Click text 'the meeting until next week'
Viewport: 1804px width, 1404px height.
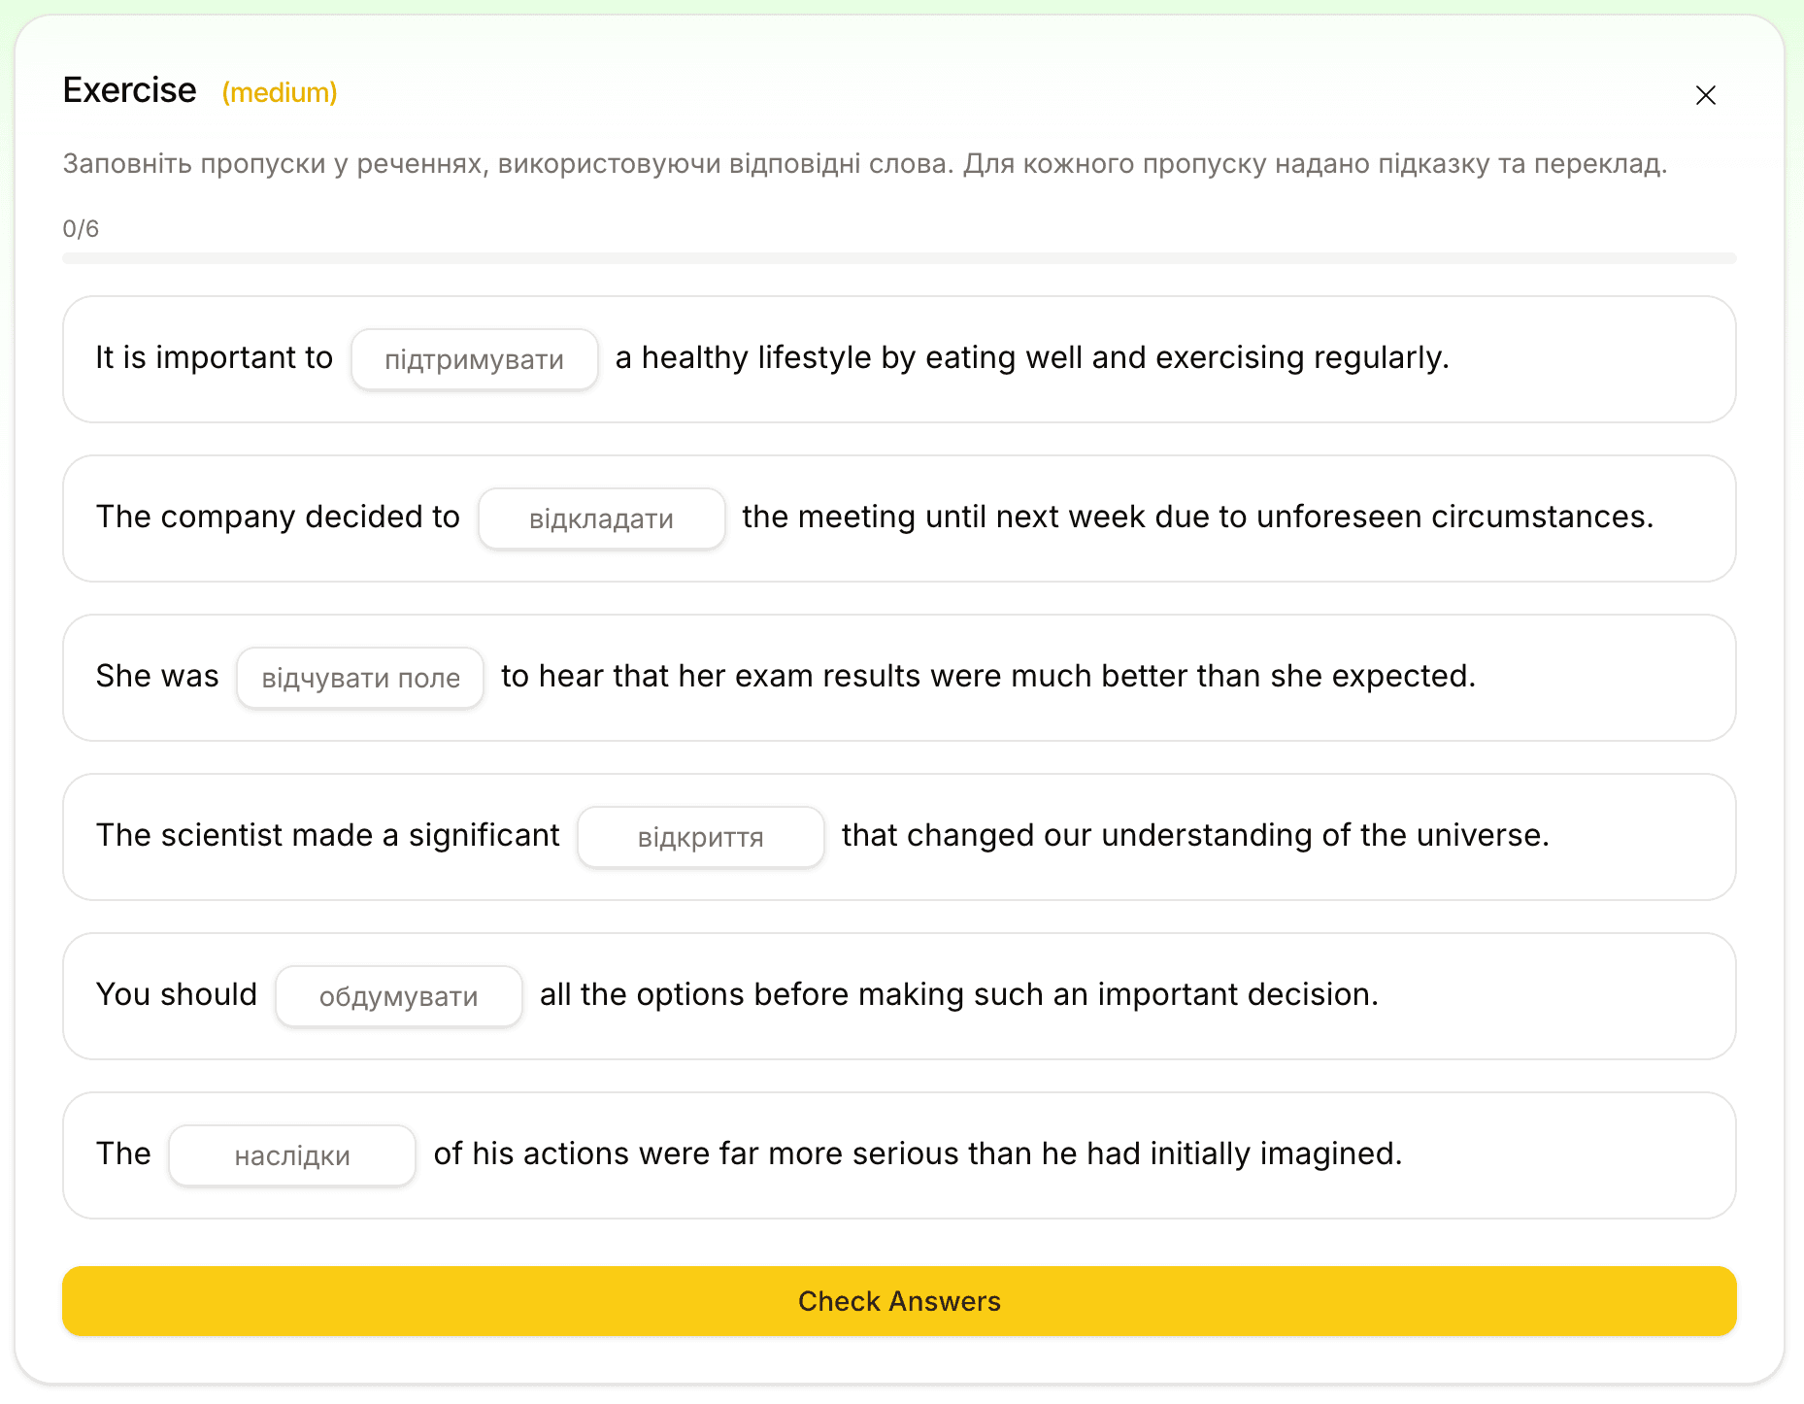944,517
